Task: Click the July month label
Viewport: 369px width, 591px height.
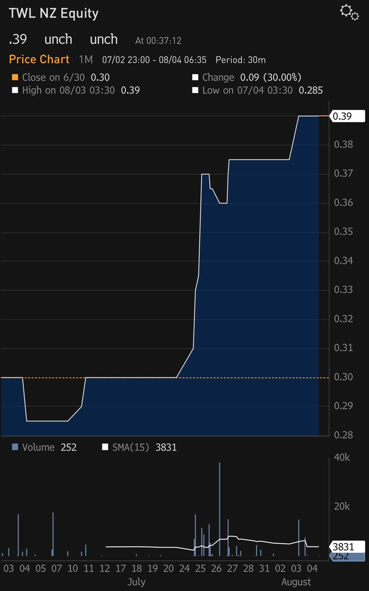Action: (136, 582)
